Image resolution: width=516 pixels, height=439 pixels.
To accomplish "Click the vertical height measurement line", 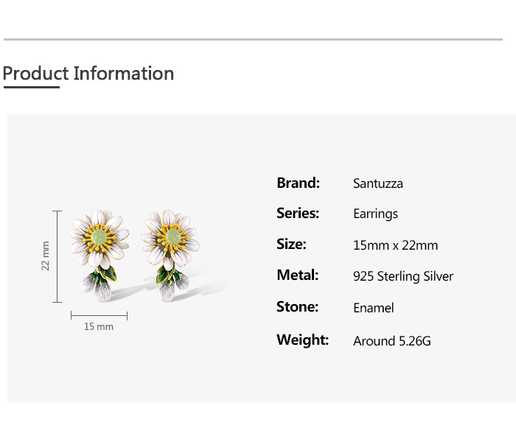I will click(x=57, y=256).
